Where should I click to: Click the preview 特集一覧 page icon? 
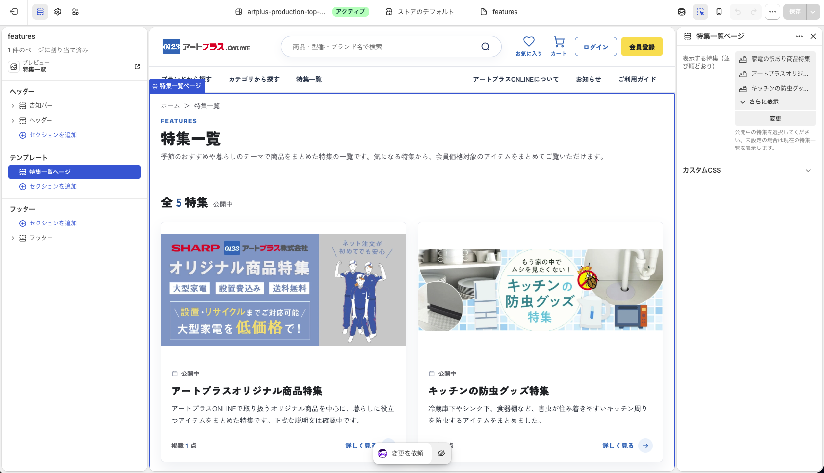tap(14, 67)
